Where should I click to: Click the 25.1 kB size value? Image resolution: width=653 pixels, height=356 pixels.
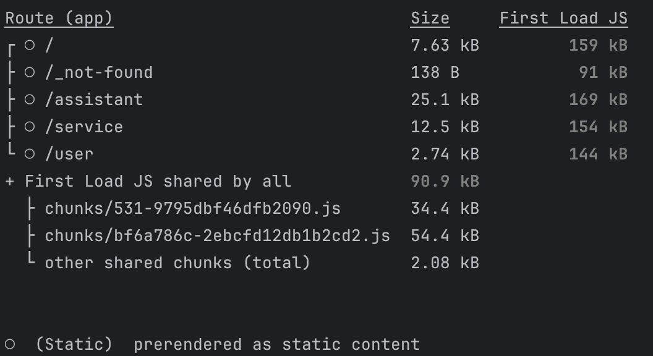pyautogui.click(x=445, y=100)
